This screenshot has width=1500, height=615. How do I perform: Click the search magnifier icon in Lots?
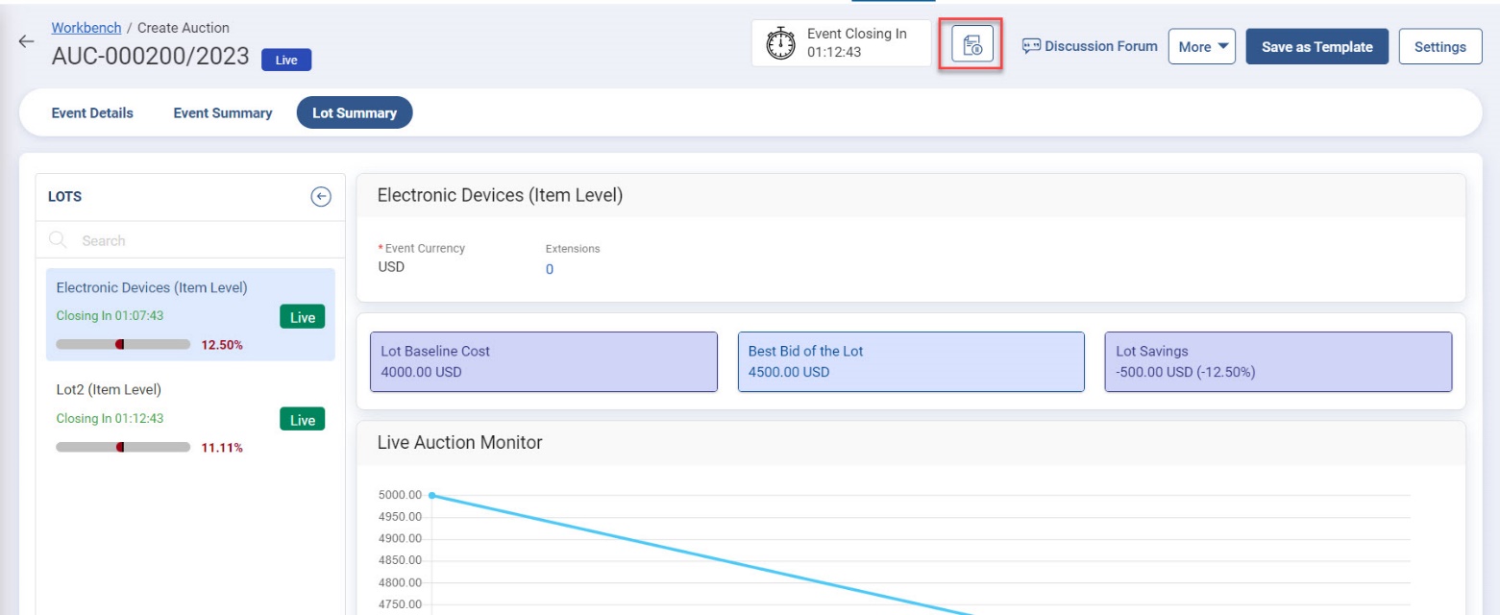pos(58,240)
